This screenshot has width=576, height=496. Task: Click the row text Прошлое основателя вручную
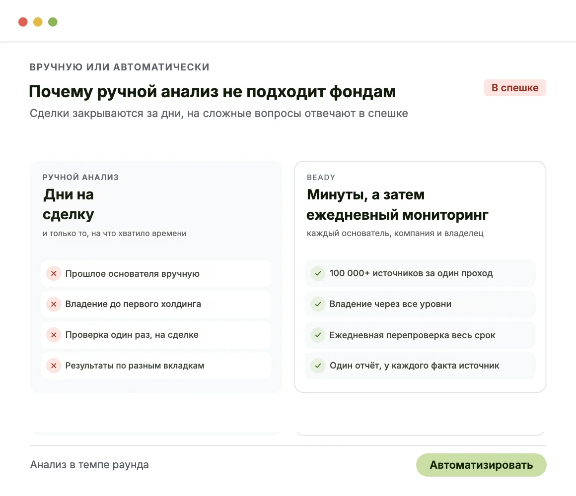132,274
